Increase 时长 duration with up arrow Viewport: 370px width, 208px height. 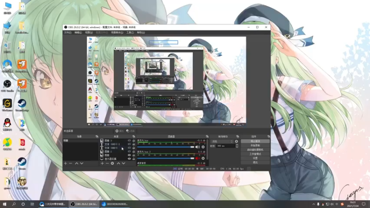(x=237, y=145)
